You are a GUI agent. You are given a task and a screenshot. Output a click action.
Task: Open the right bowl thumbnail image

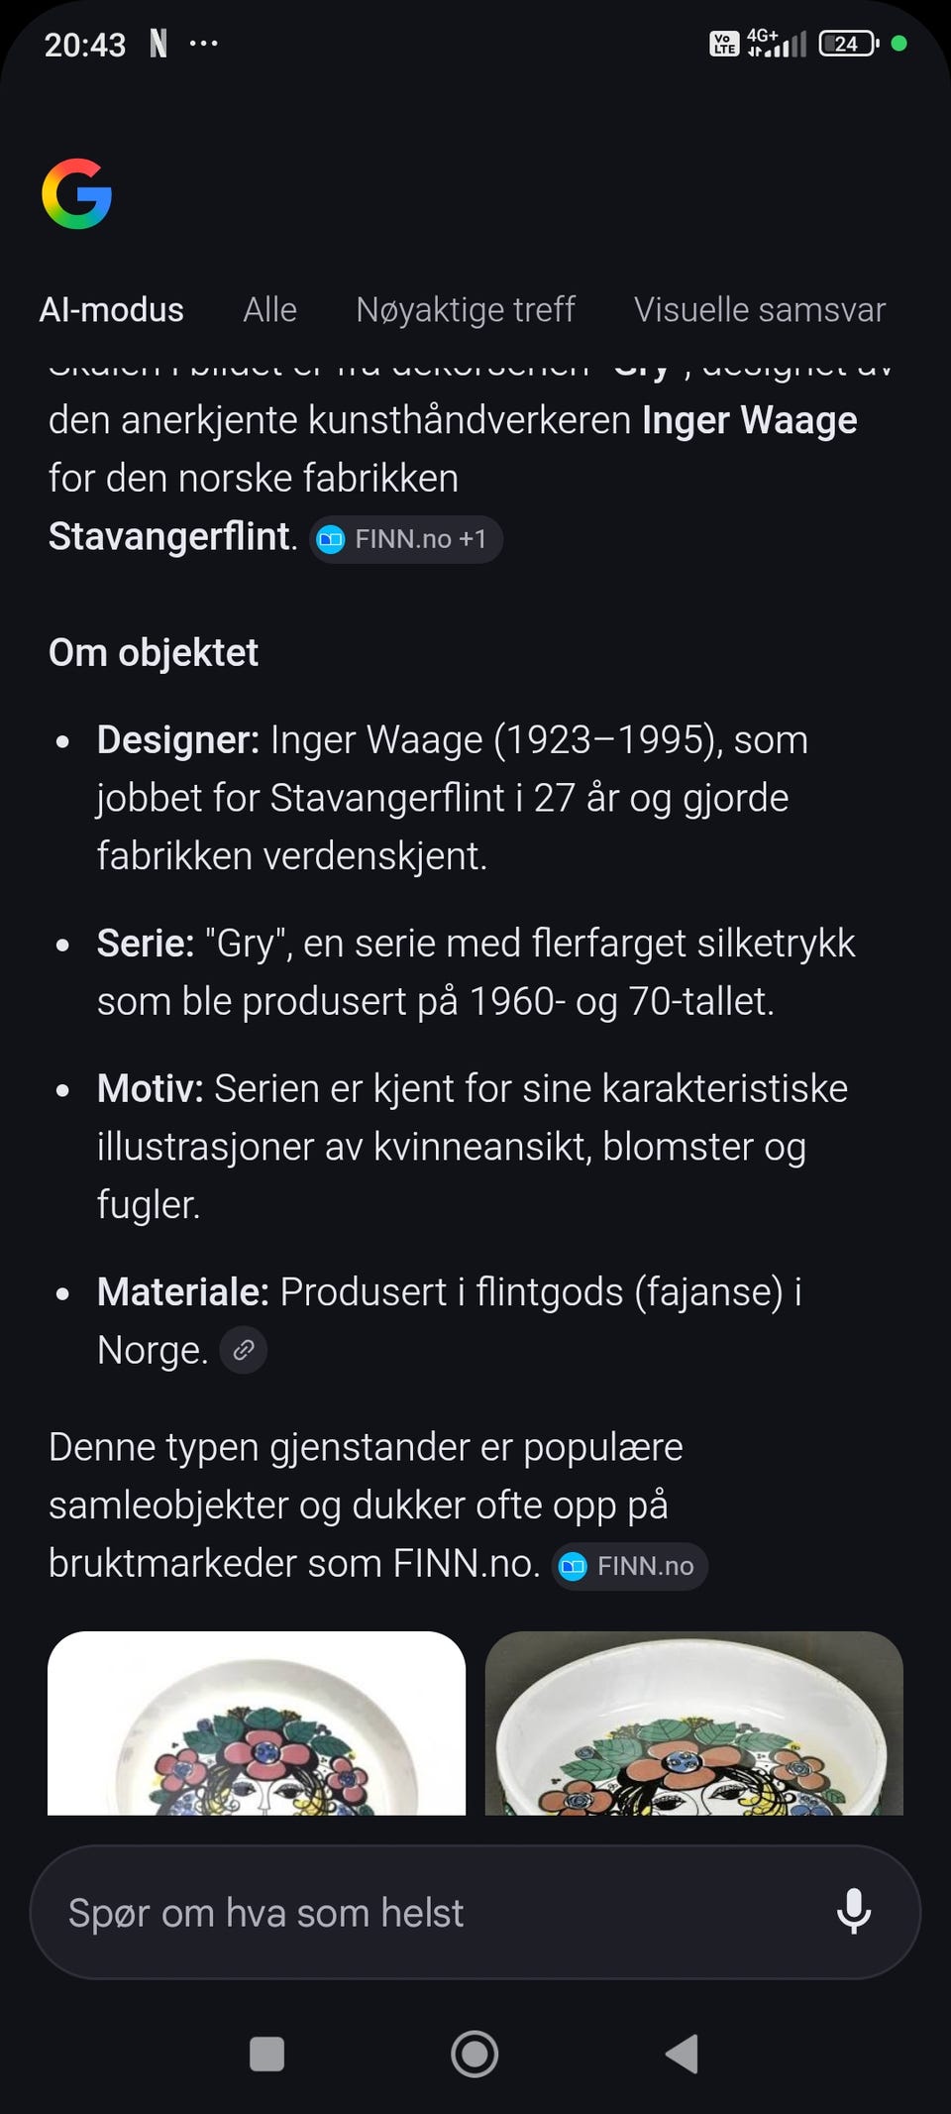tap(693, 1725)
